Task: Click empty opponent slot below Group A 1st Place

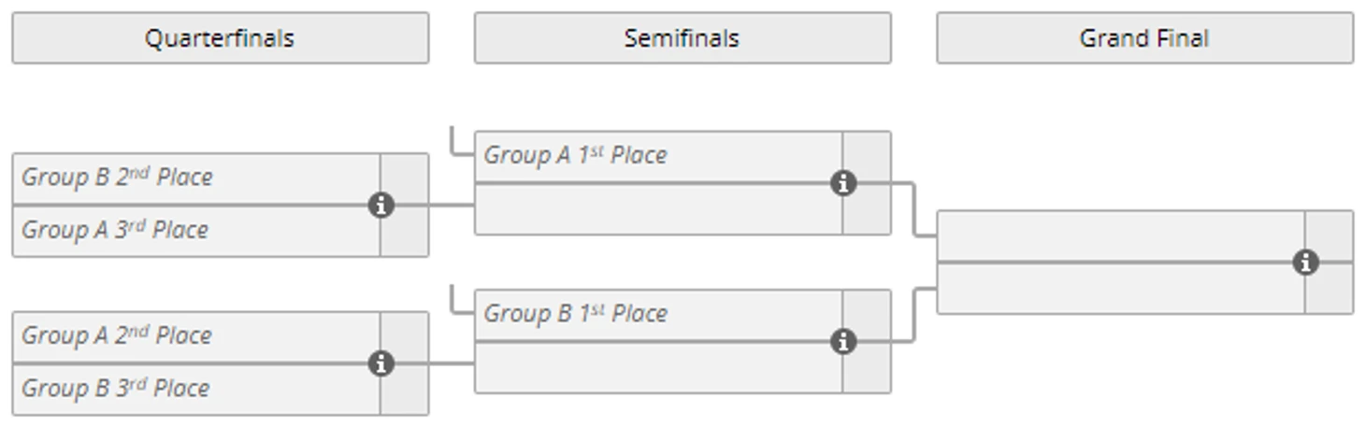Action: (x=658, y=209)
